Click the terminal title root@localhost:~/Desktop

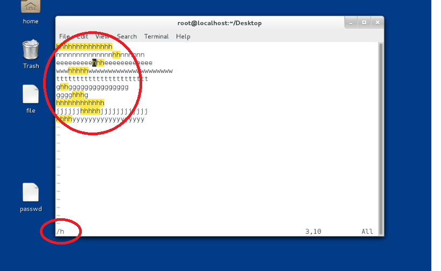pos(219,23)
